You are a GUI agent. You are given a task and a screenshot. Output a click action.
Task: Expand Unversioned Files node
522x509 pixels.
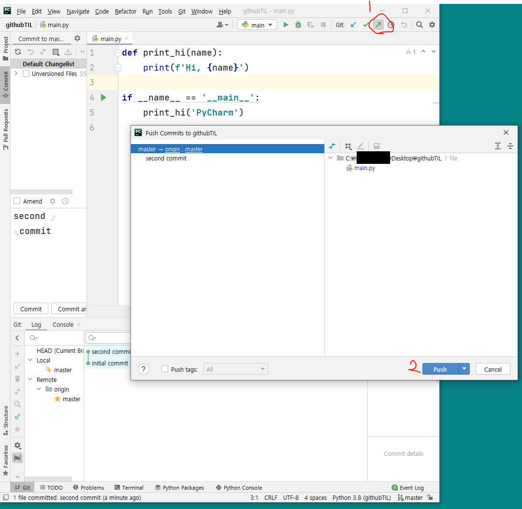point(16,73)
